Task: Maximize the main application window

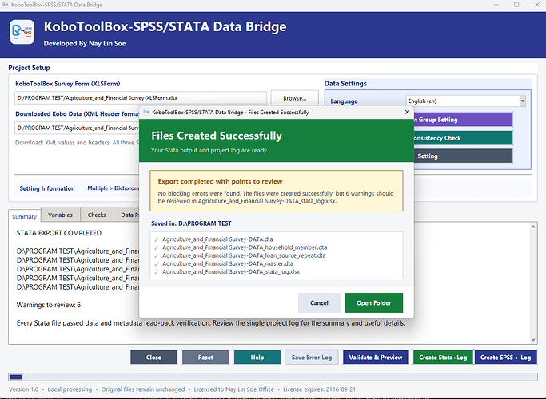Action: (x=516, y=5)
